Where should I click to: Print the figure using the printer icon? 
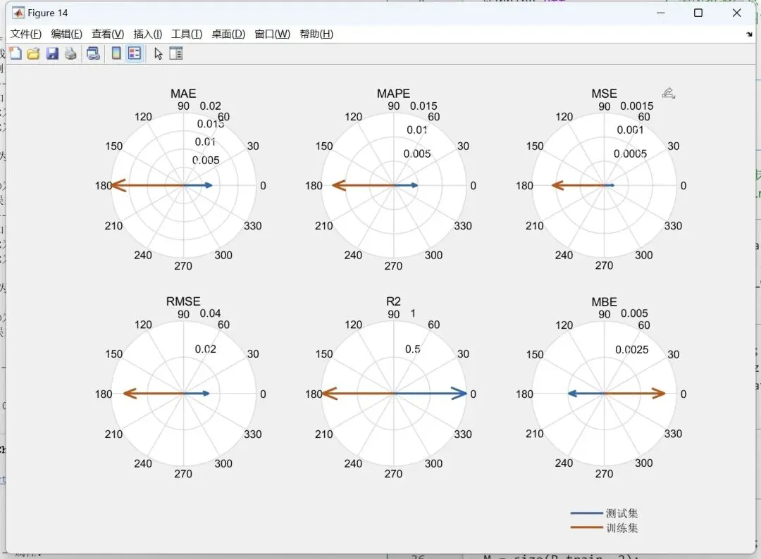click(x=70, y=54)
